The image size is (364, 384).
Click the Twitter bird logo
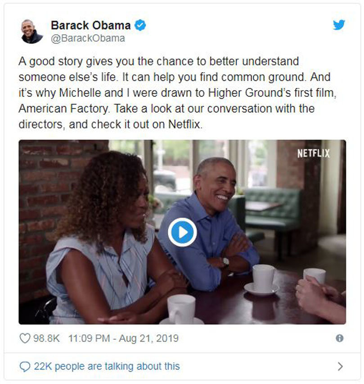point(338,25)
